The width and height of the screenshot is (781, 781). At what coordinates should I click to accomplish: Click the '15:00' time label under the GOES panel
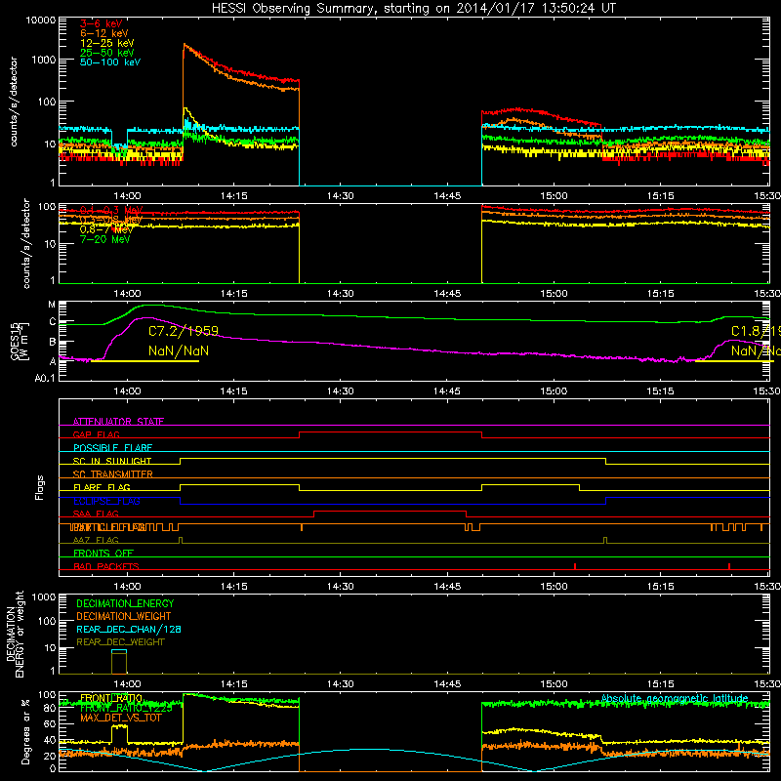tap(554, 391)
